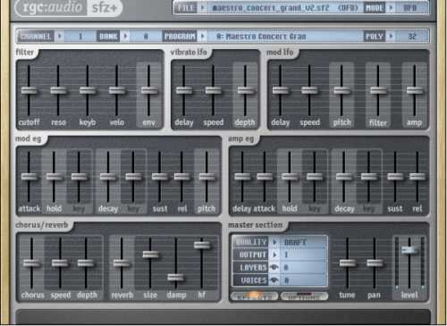
Task: Click the eye icon in the VOICES row
Action: click(x=274, y=280)
